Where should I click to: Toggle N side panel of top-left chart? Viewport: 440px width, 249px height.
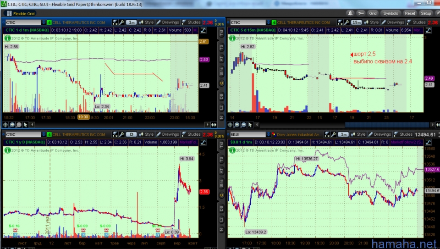coord(221,118)
